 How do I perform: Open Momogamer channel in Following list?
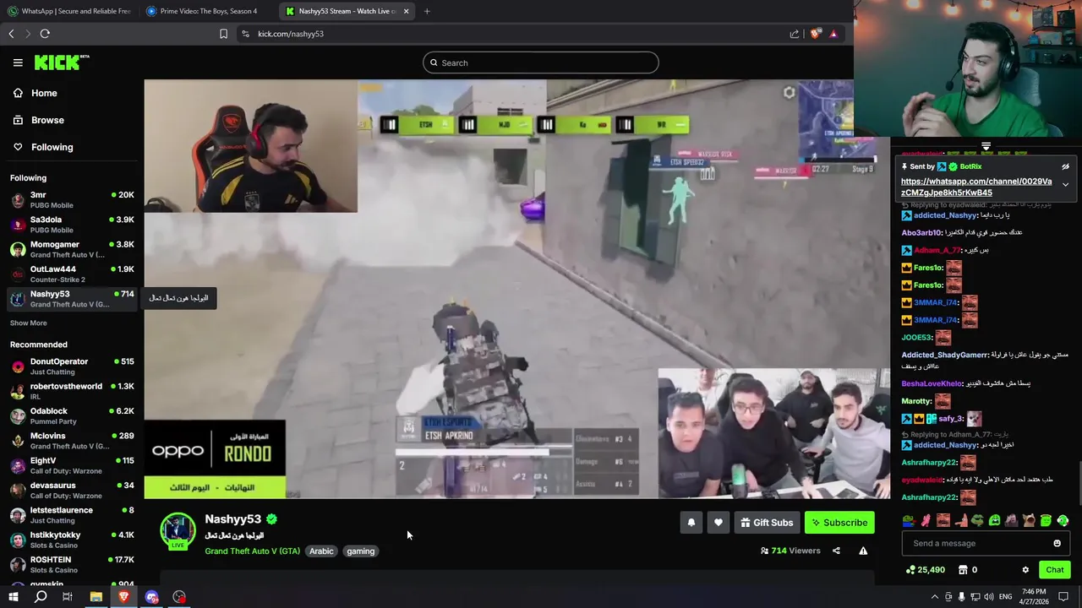[x=72, y=249]
